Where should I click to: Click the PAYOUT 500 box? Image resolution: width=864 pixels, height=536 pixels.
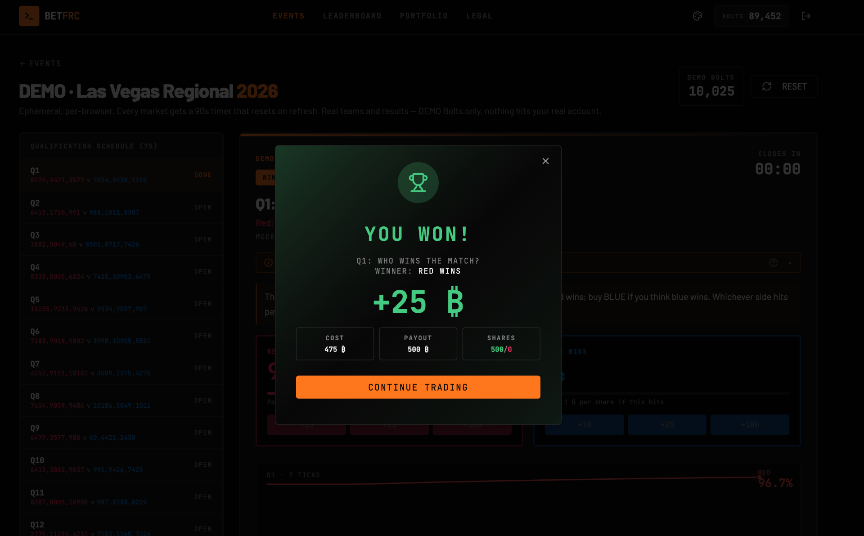pyautogui.click(x=418, y=344)
